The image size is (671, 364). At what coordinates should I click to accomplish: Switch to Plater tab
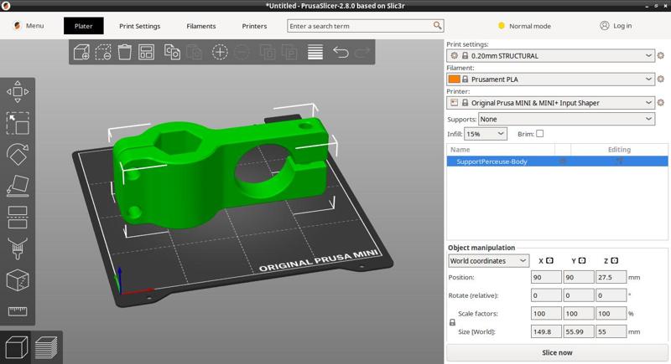[x=83, y=26]
